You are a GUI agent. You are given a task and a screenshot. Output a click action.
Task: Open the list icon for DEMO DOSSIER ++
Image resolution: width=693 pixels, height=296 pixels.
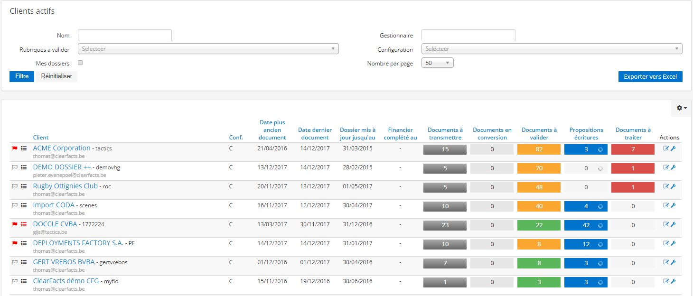point(24,167)
